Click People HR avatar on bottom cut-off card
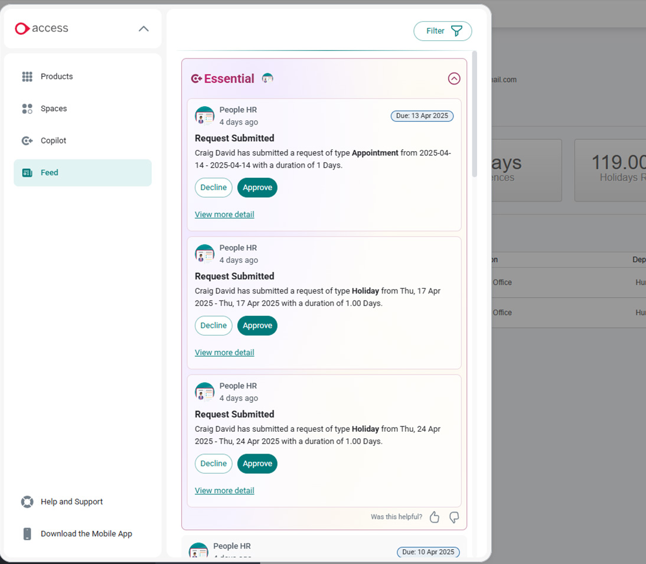The width and height of the screenshot is (646, 564). click(x=198, y=550)
